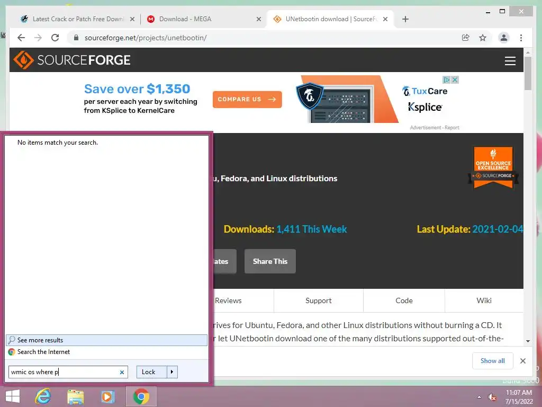This screenshot has width=542, height=407.
Task: Click the AdChoices triangle icon
Action: (x=447, y=80)
